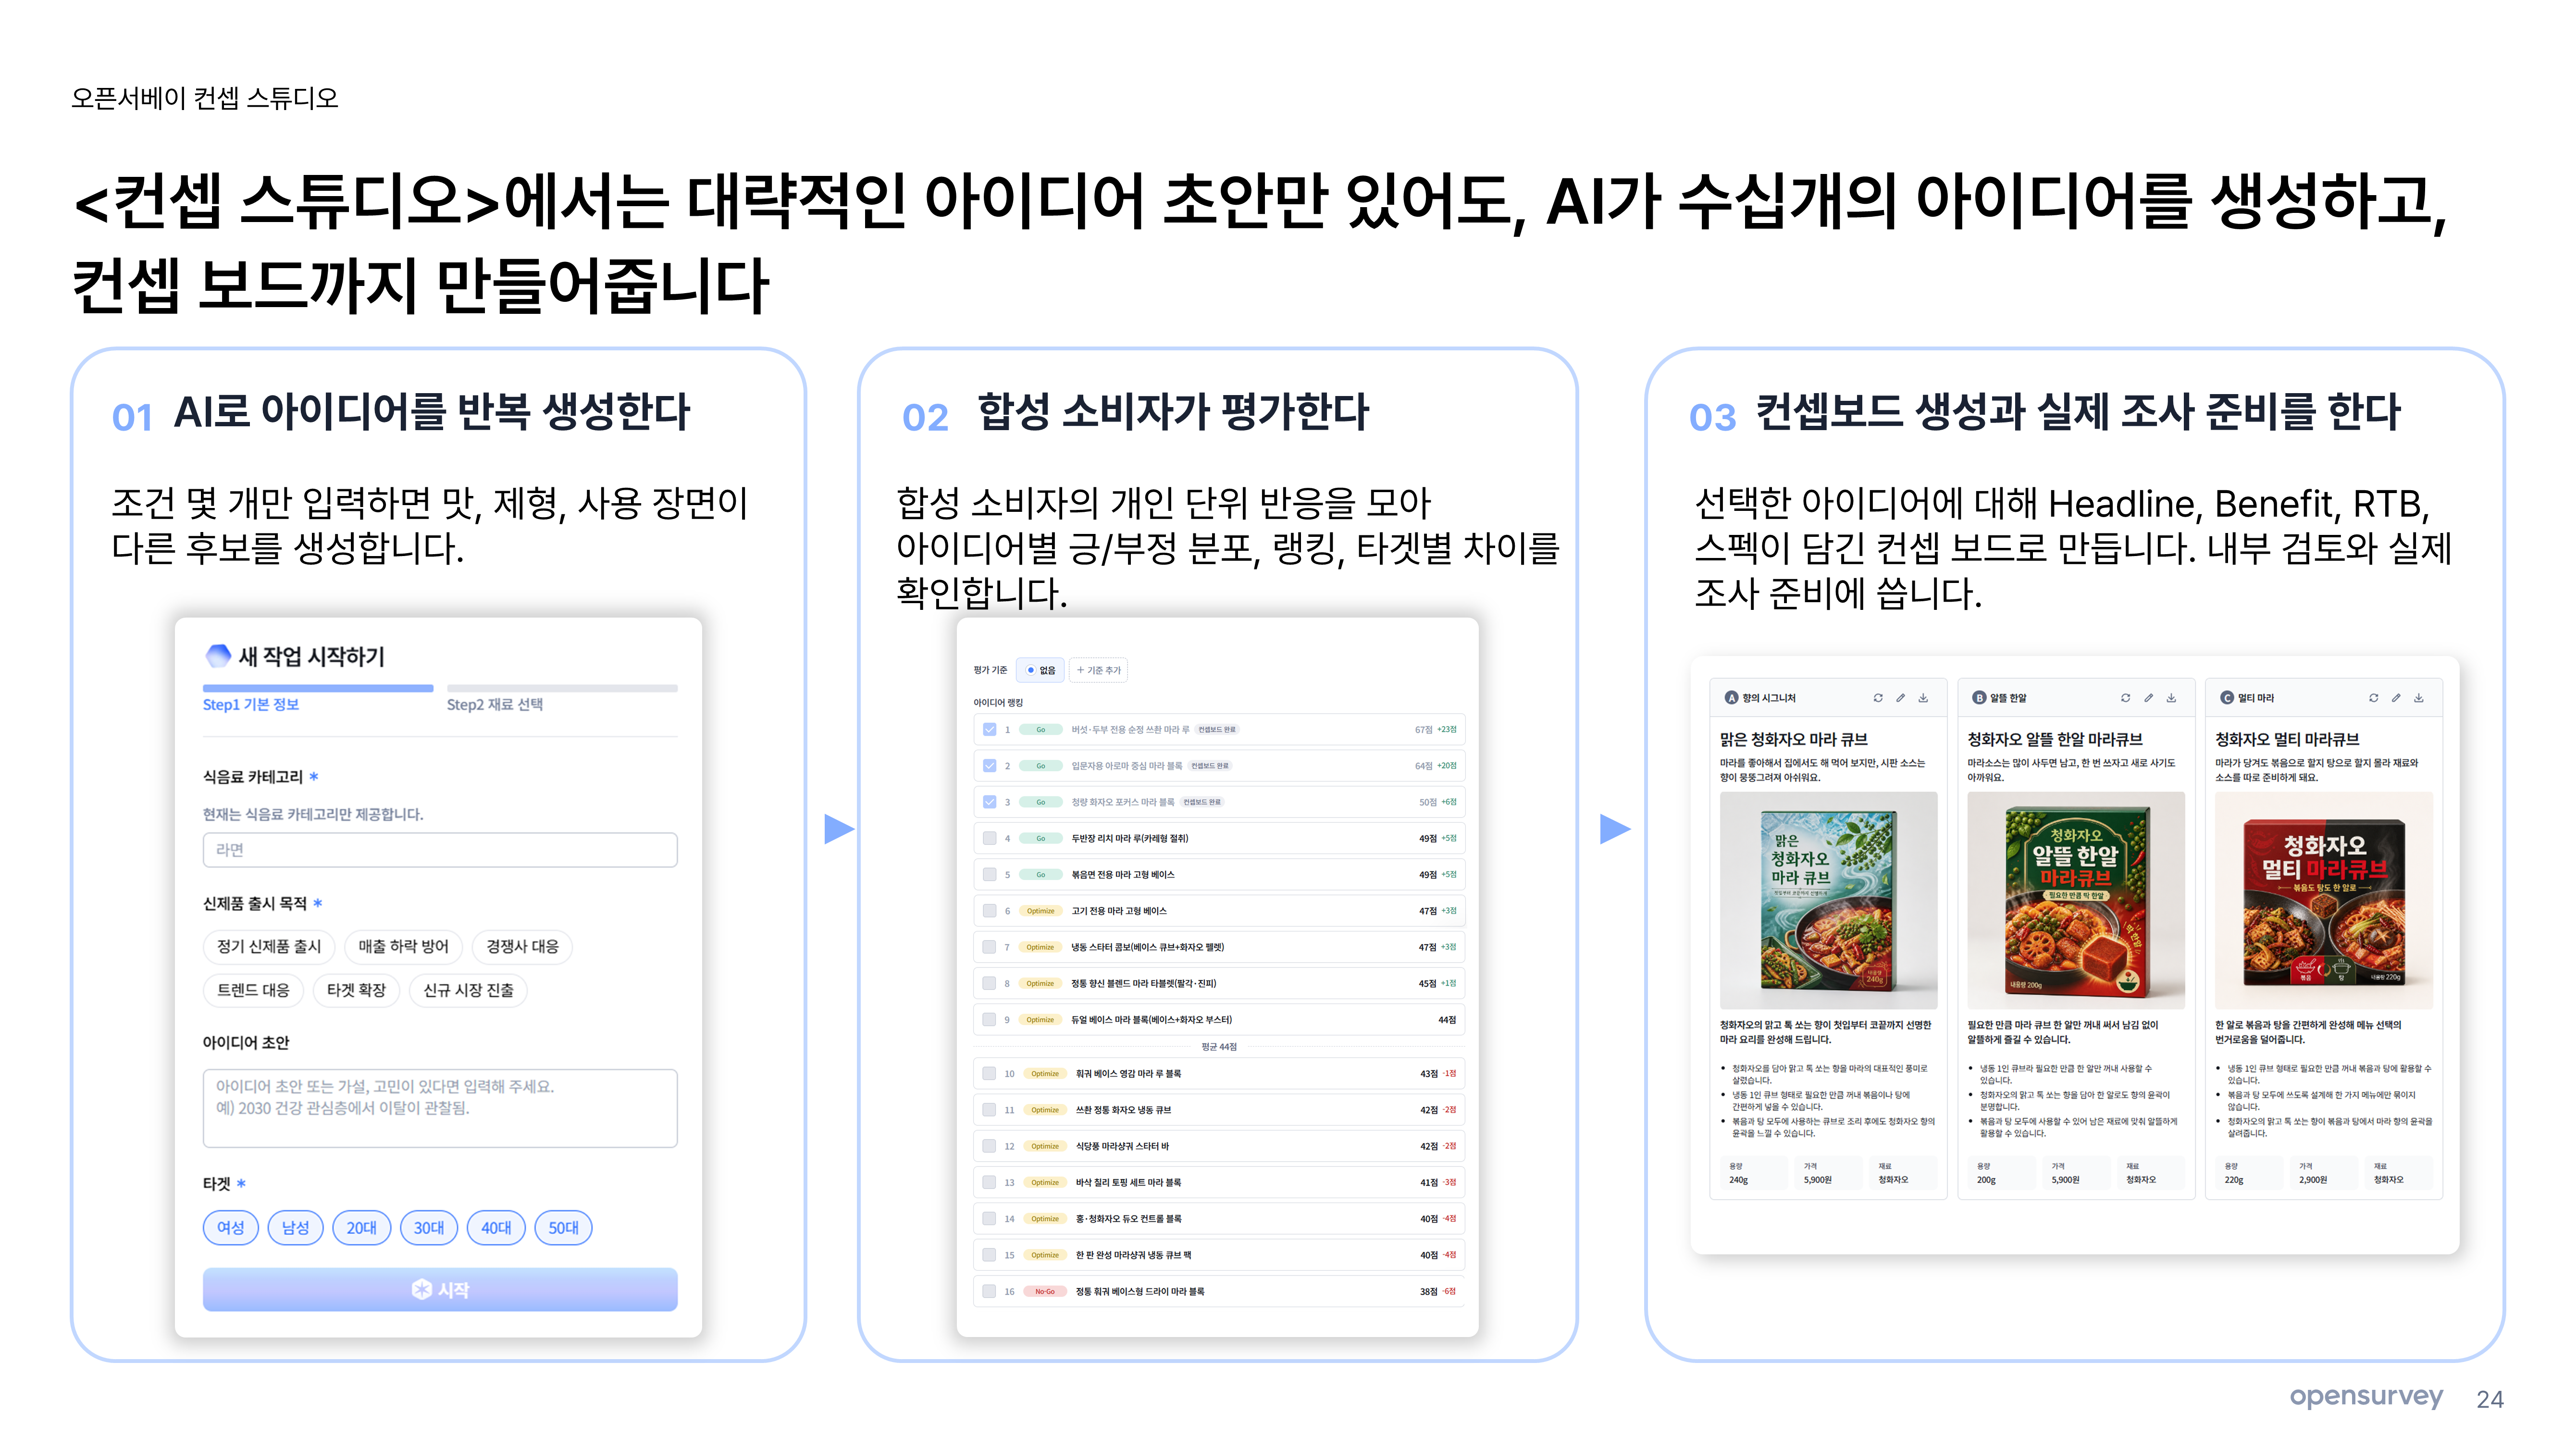Check idea 12 식당풍 마라샹궈 스타터 바
Screen dimensions: 2576x1449
click(x=989, y=1146)
